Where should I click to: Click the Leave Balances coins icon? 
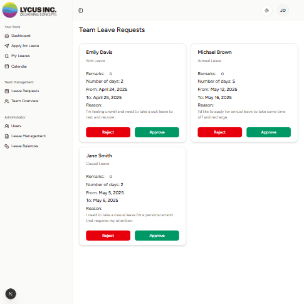pyautogui.click(x=7, y=146)
